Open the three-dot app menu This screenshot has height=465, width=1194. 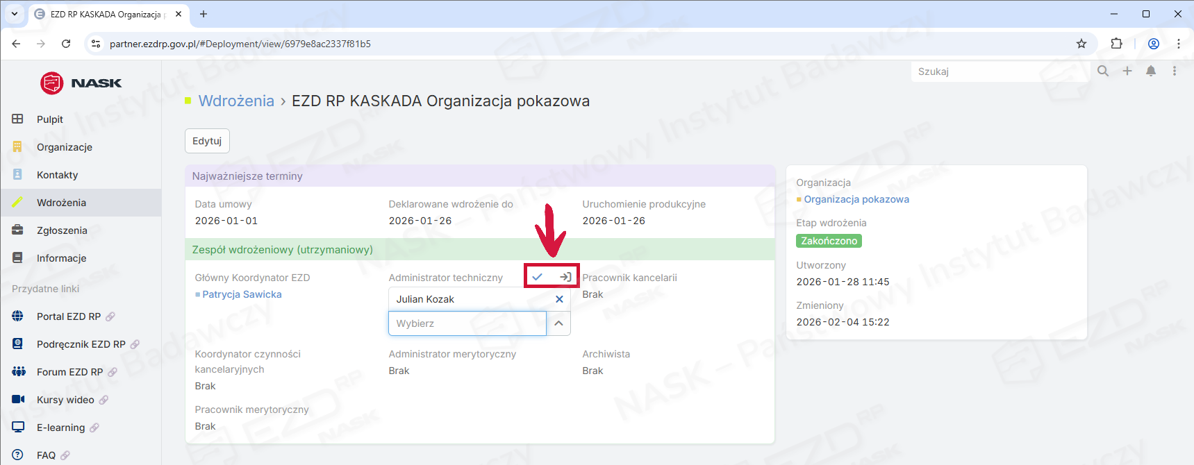tap(1175, 71)
